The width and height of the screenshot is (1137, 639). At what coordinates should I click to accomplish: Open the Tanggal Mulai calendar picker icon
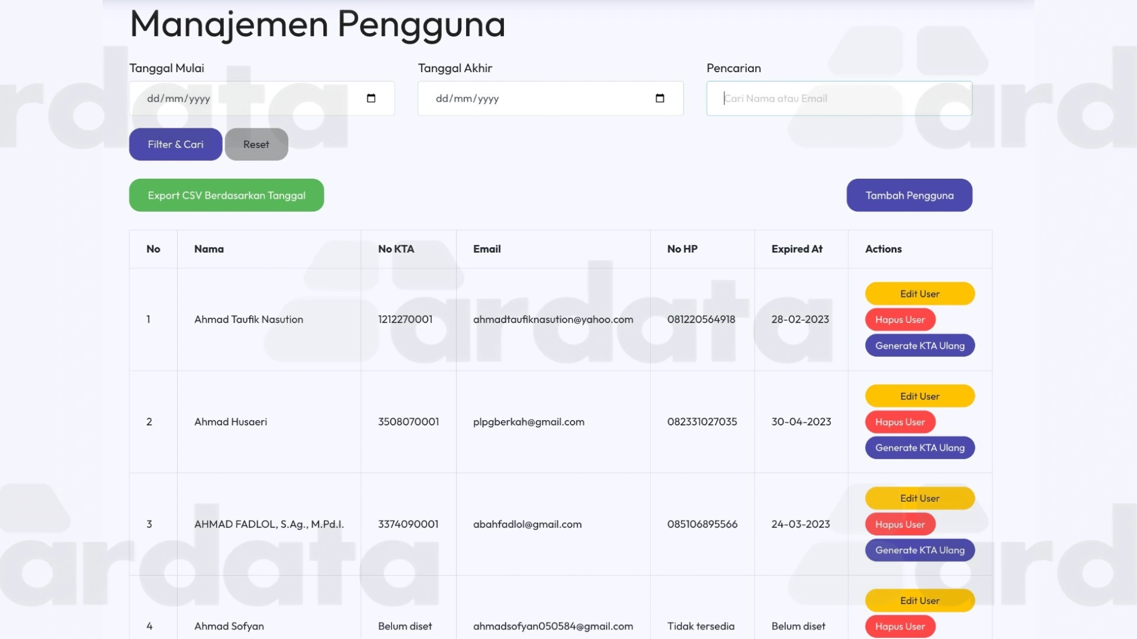371,98
